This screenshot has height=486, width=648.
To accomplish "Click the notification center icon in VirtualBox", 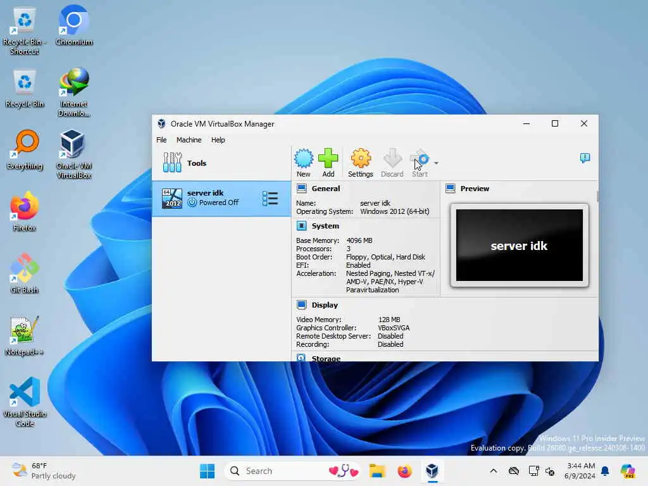I will 585,158.
